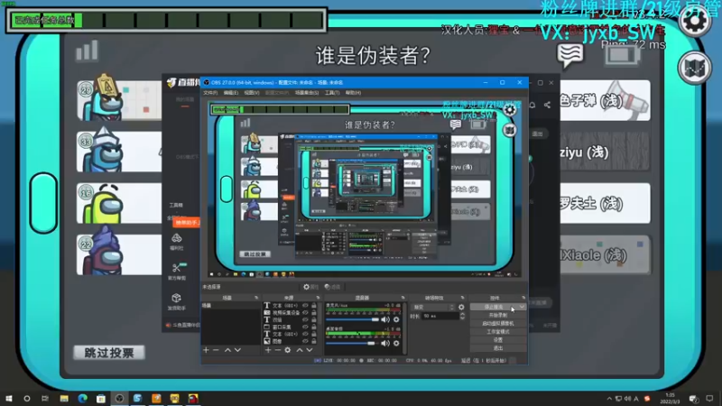Open source properties gear in 来源 panel
Viewport: 722px width, 406px height.
(288, 350)
